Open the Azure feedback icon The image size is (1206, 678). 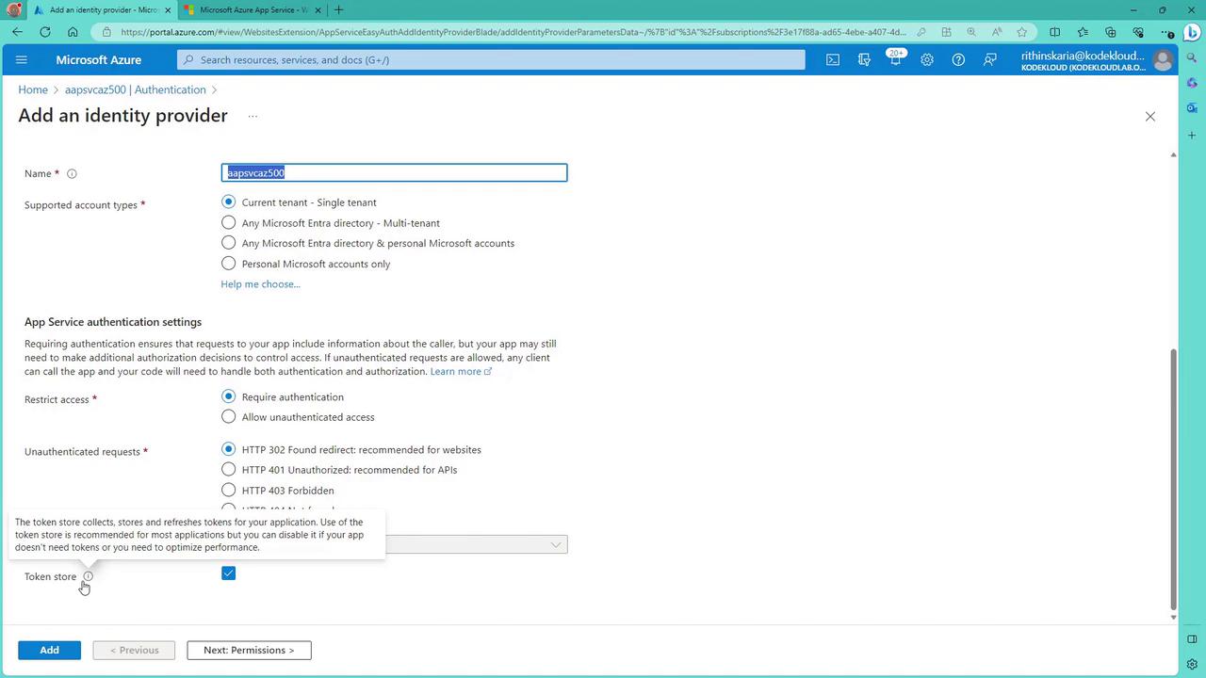990,59
